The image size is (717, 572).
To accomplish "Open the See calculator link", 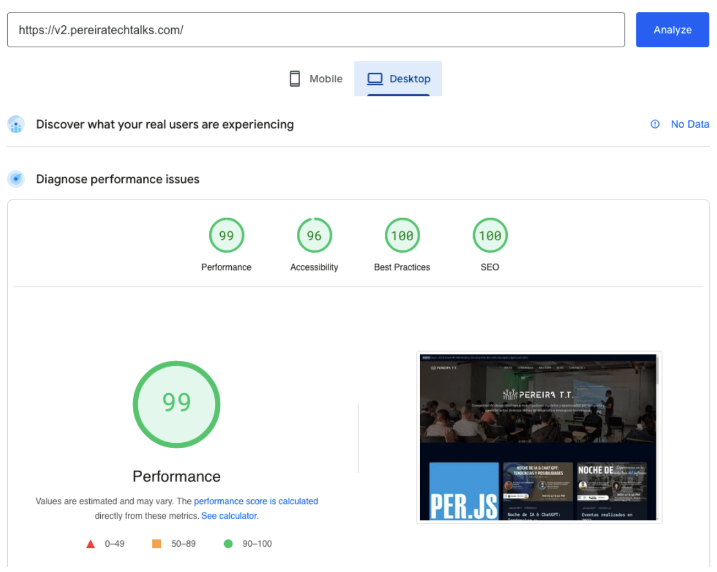I will [230, 515].
